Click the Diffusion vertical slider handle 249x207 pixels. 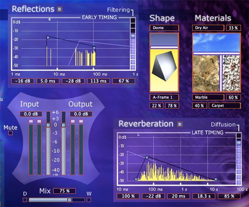pos(239,143)
